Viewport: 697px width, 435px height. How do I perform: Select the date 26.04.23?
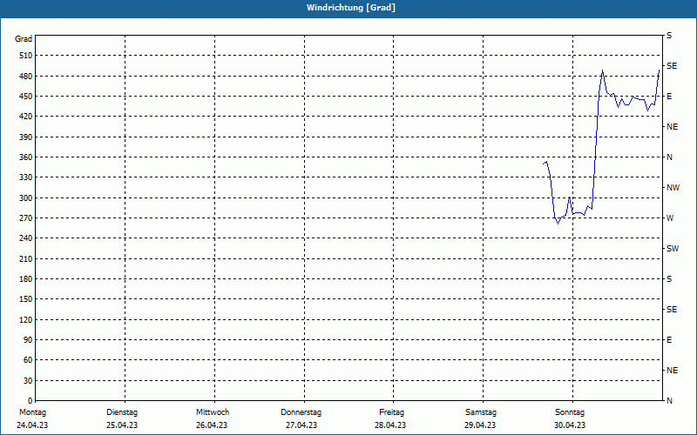click(212, 425)
